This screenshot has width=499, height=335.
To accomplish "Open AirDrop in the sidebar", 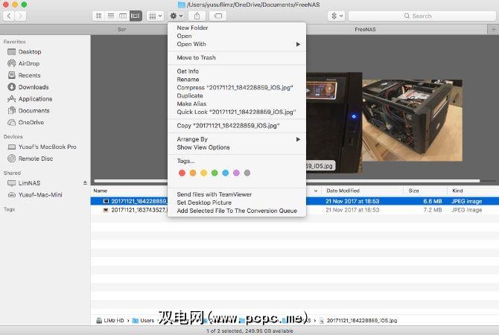I will [28, 63].
